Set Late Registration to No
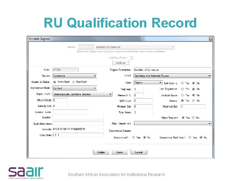241x181 pixels. [193, 89]
